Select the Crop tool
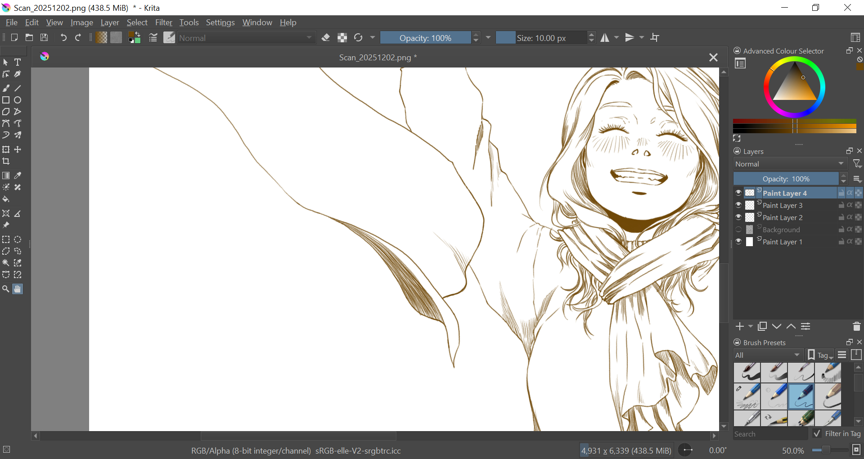 (x=6, y=161)
